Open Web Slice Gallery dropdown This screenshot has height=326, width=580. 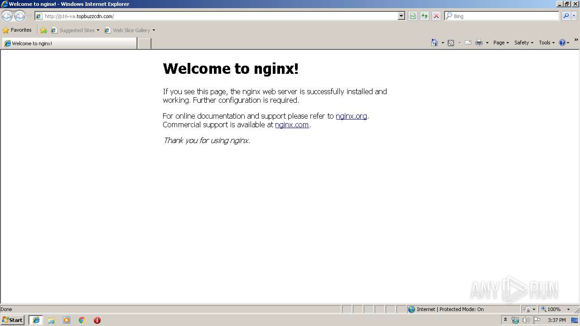click(130, 30)
